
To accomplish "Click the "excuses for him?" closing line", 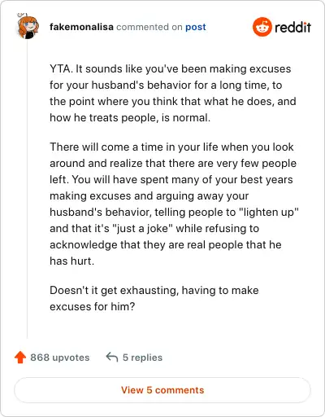I will pyautogui.click(x=92, y=306).
